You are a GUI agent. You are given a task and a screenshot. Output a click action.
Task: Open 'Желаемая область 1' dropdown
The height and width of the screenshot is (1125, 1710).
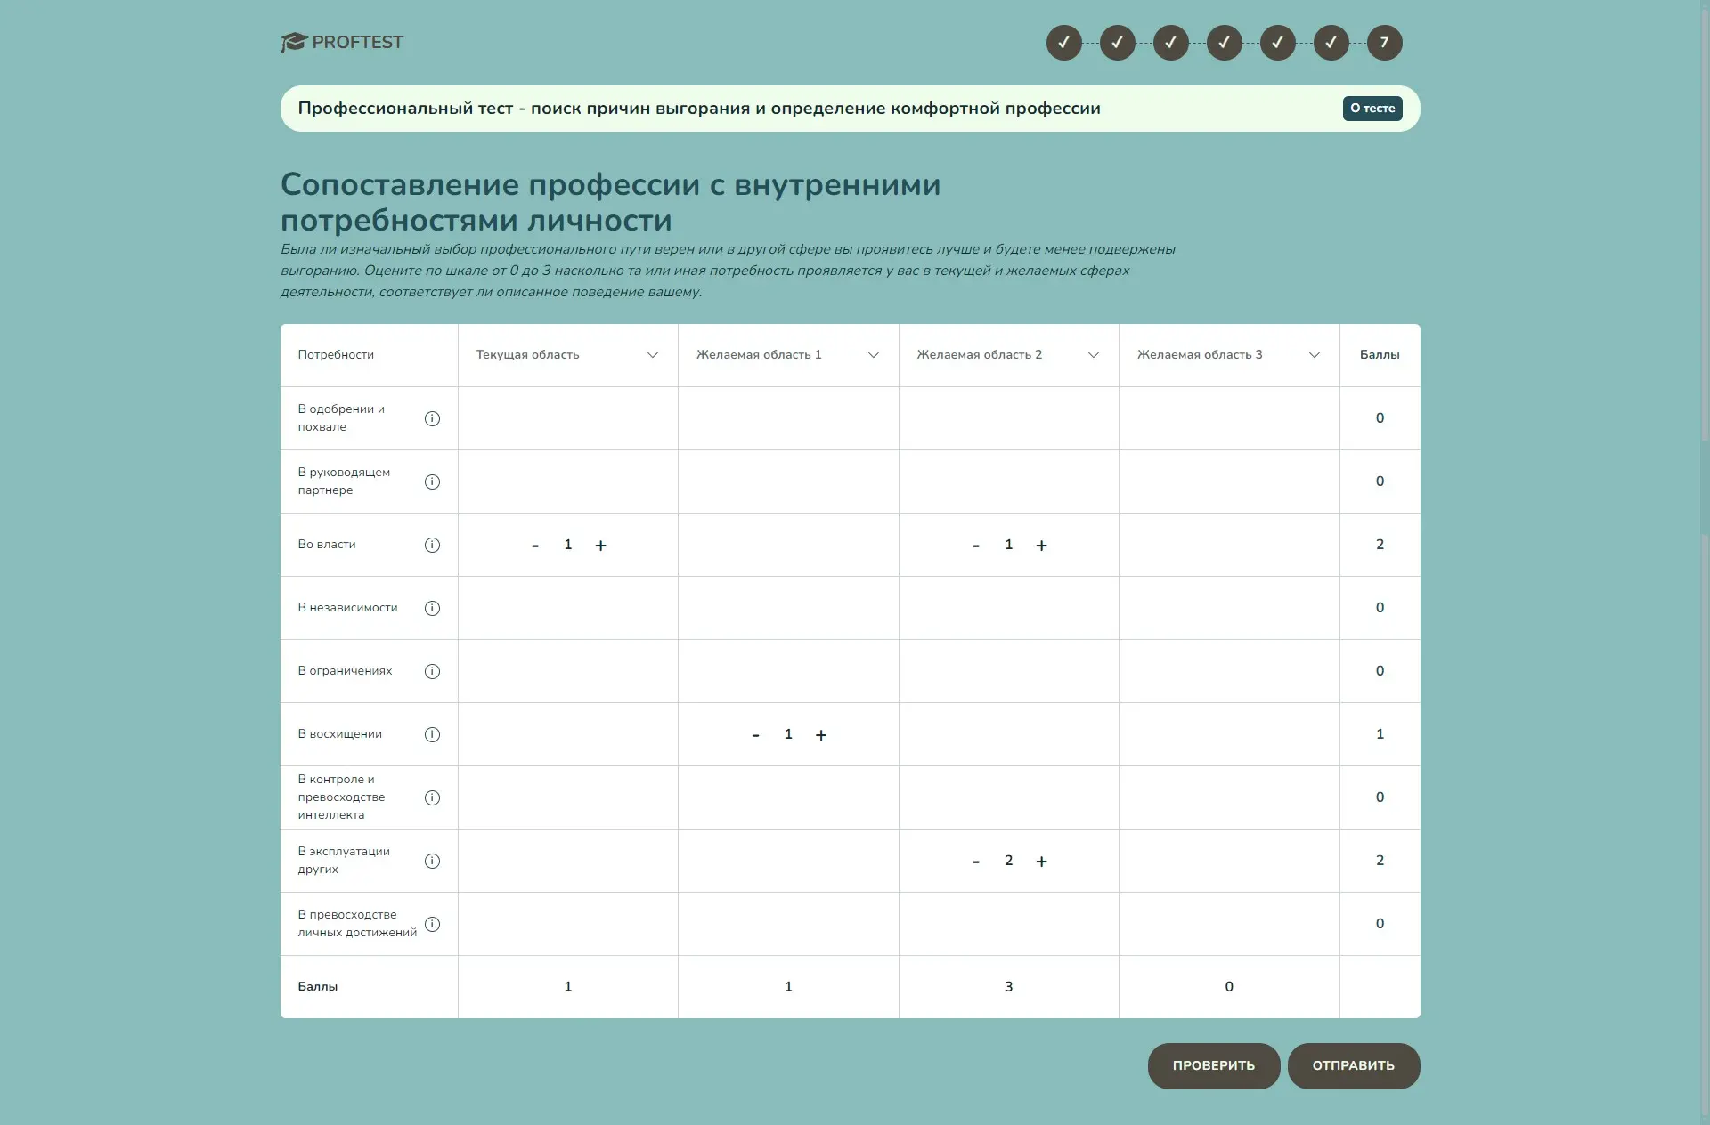873,355
